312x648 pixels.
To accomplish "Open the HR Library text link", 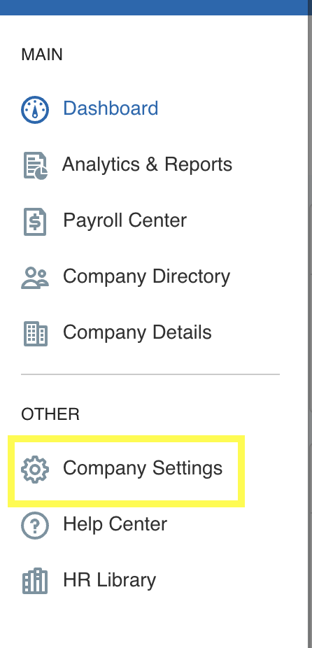I will pos(110,581).
